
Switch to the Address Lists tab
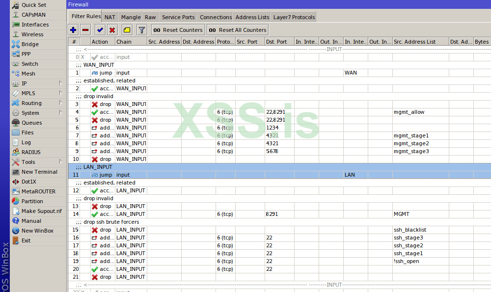tap(252, 17)
